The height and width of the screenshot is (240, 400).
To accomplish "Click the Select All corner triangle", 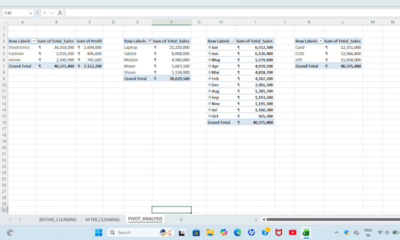I will coord(5,22).
